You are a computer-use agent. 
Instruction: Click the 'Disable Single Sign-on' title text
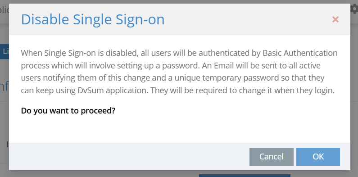pos(93,19)
